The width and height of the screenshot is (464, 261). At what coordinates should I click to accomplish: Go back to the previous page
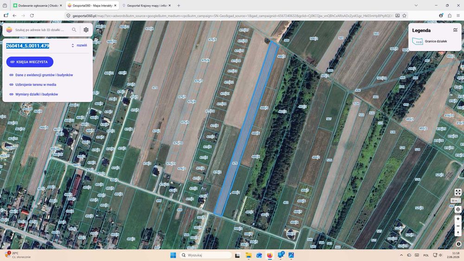pos(14,15)
